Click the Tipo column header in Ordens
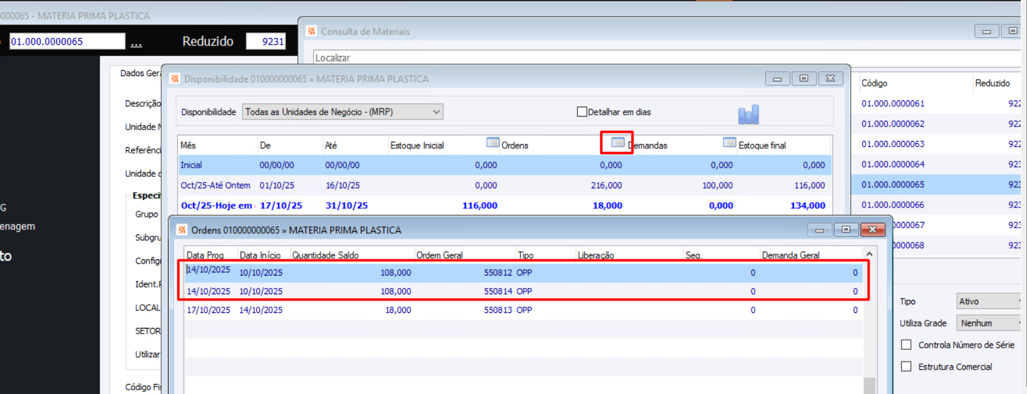 coord(526,255)
